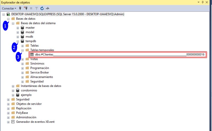The height and width of the screenshot is (131, 212).
Task: Click the Generador de eventos XEvent icon
Action: pos(13,122)
